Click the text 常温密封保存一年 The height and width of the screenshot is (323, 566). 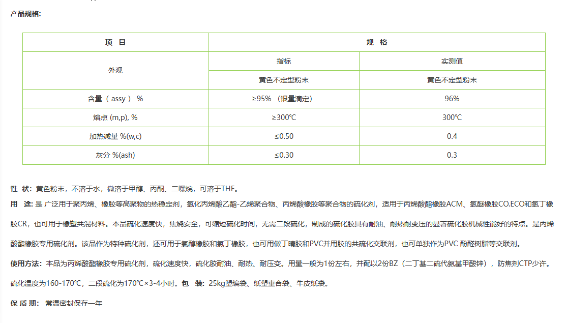click(74, 304)
